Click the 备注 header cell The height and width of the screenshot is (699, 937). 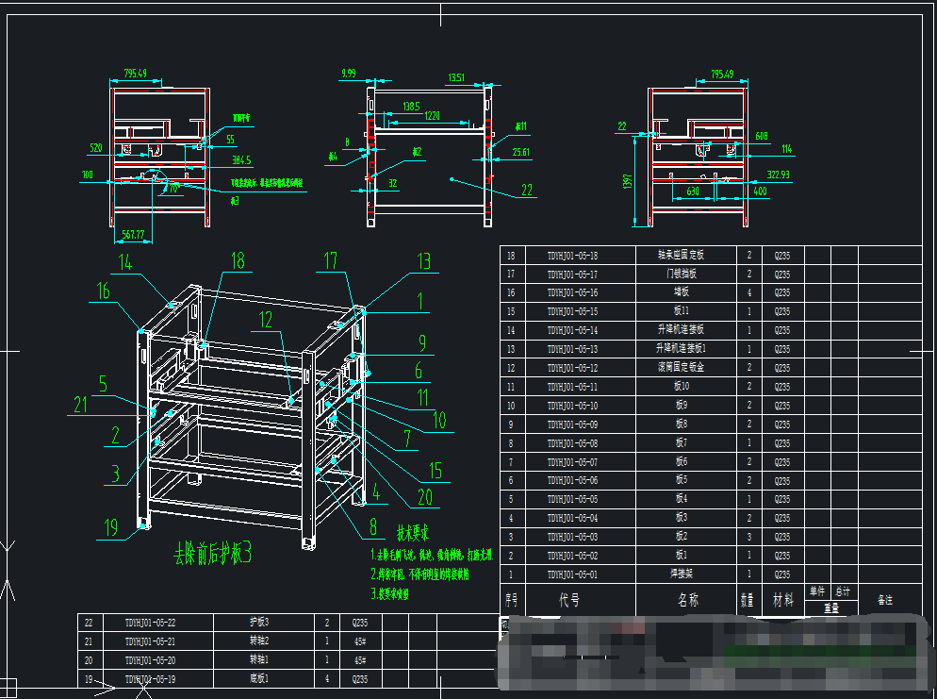(884, 600)
